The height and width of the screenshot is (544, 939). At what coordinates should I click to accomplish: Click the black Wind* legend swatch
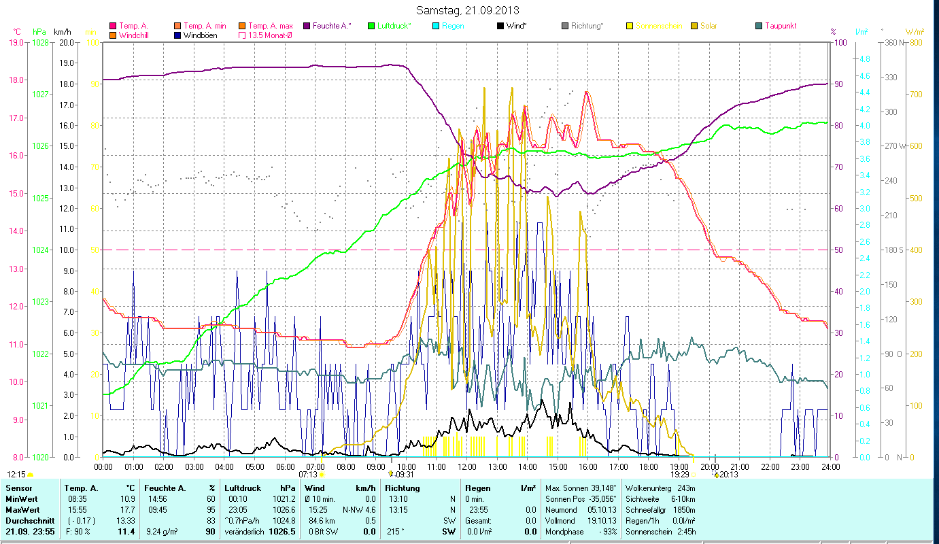(500, 27)
